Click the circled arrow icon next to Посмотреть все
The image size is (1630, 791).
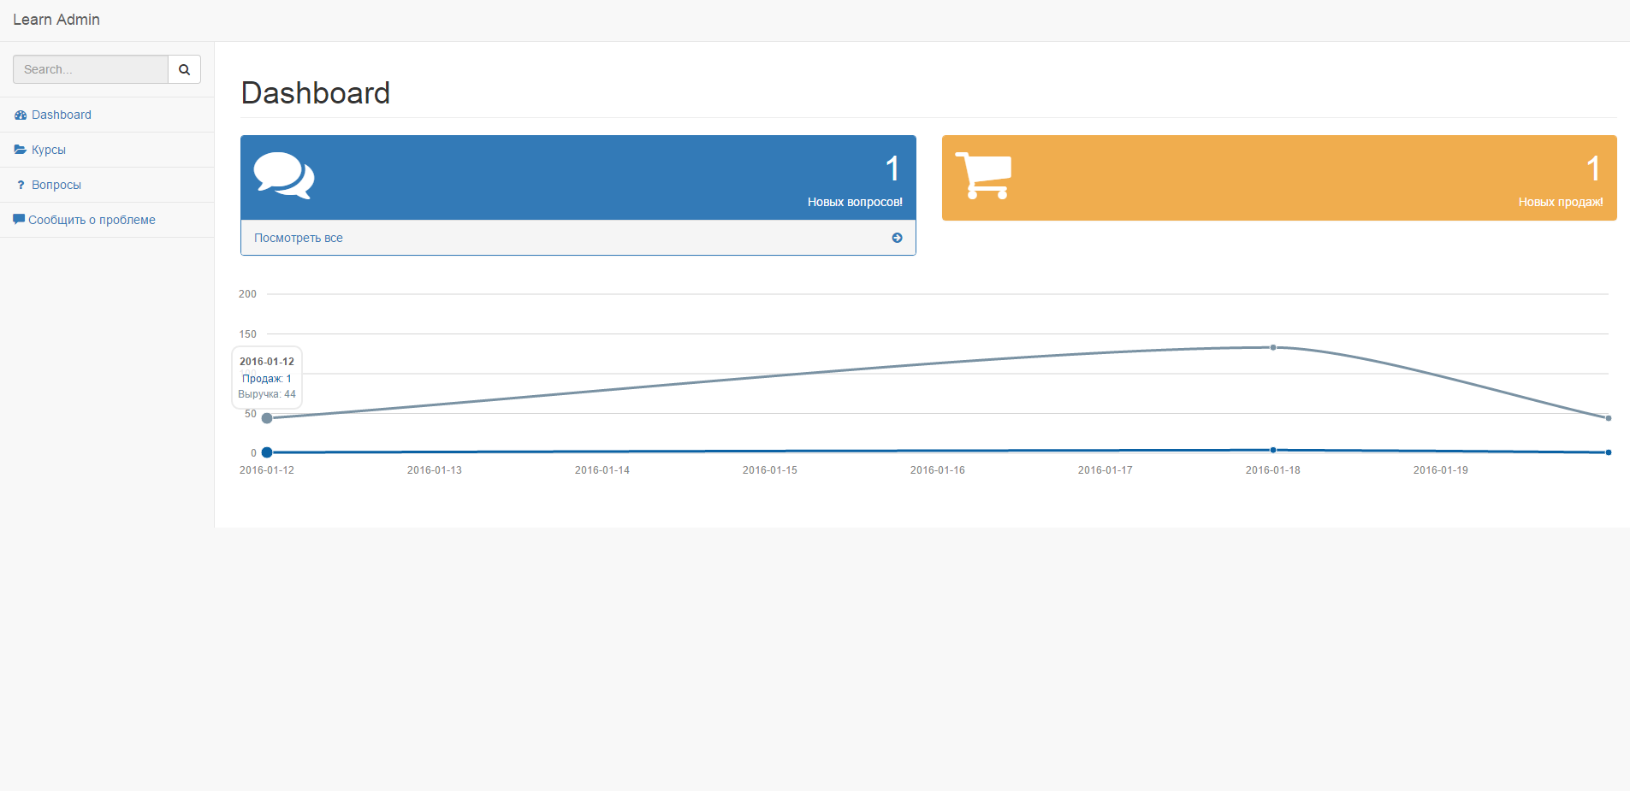click(x=897, y=238)
